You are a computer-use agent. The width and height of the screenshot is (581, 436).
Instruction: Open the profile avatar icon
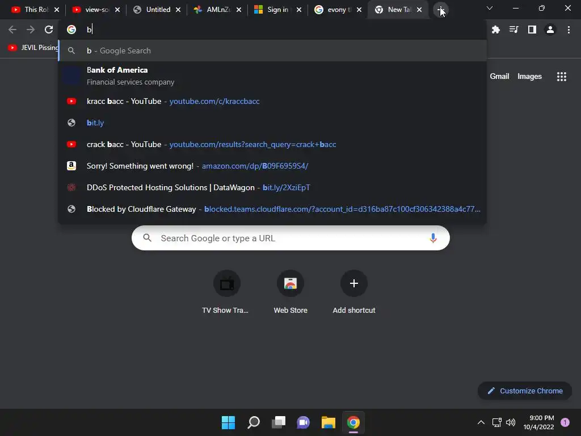[x=550, y=30]
